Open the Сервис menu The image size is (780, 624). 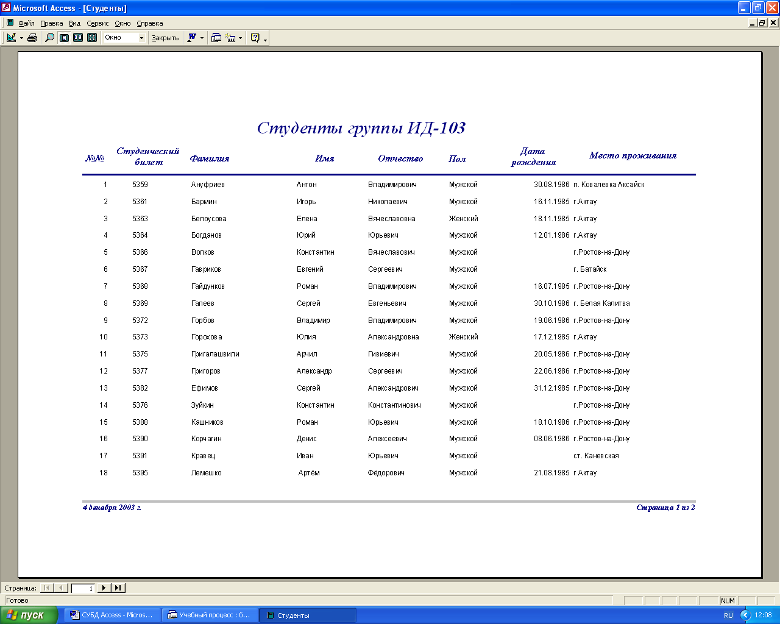click(x=97, y=23)
